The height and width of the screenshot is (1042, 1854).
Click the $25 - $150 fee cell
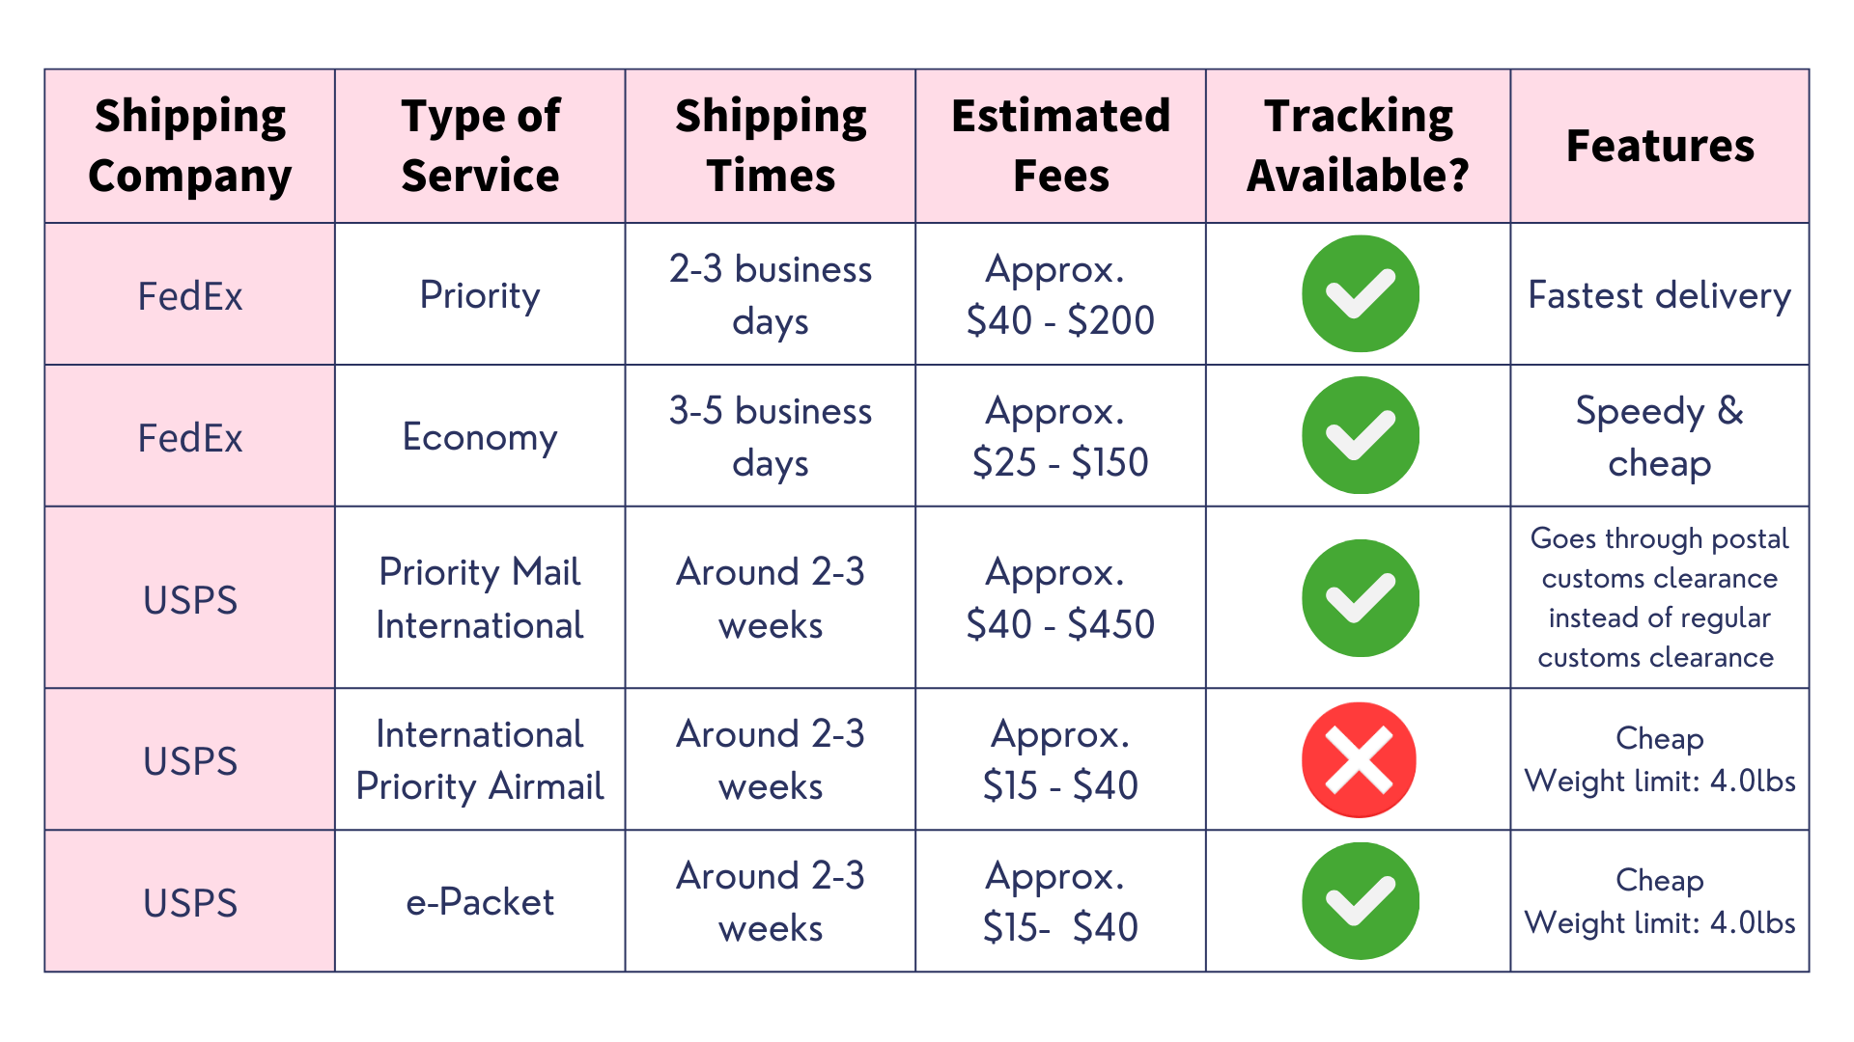pos(1060,436)
